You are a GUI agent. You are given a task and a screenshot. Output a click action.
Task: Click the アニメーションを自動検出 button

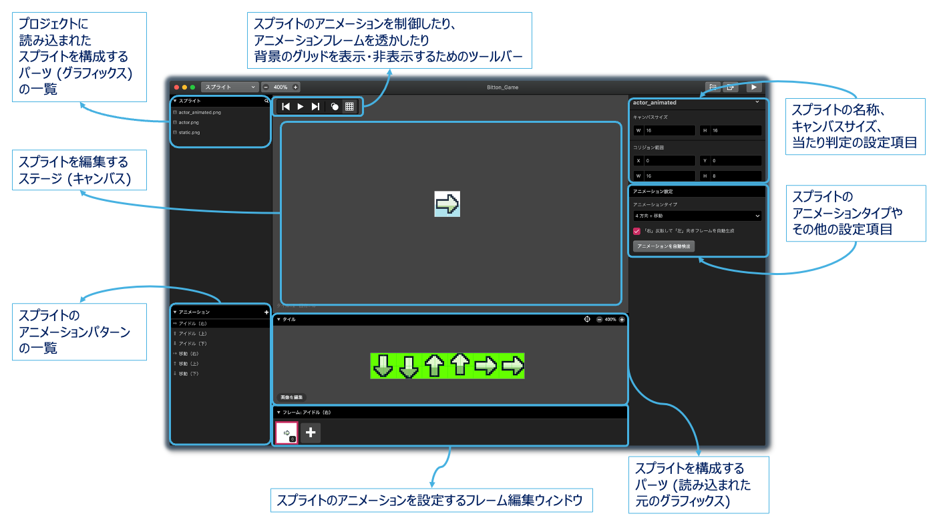tap(664, 246)
